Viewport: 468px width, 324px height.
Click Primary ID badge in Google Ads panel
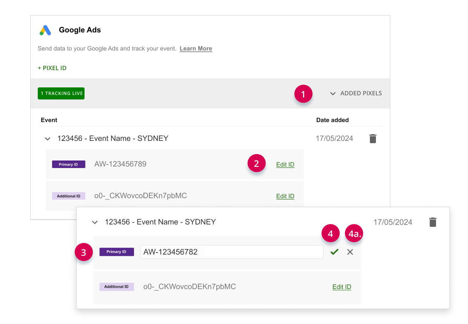click(x=69, y=165)
